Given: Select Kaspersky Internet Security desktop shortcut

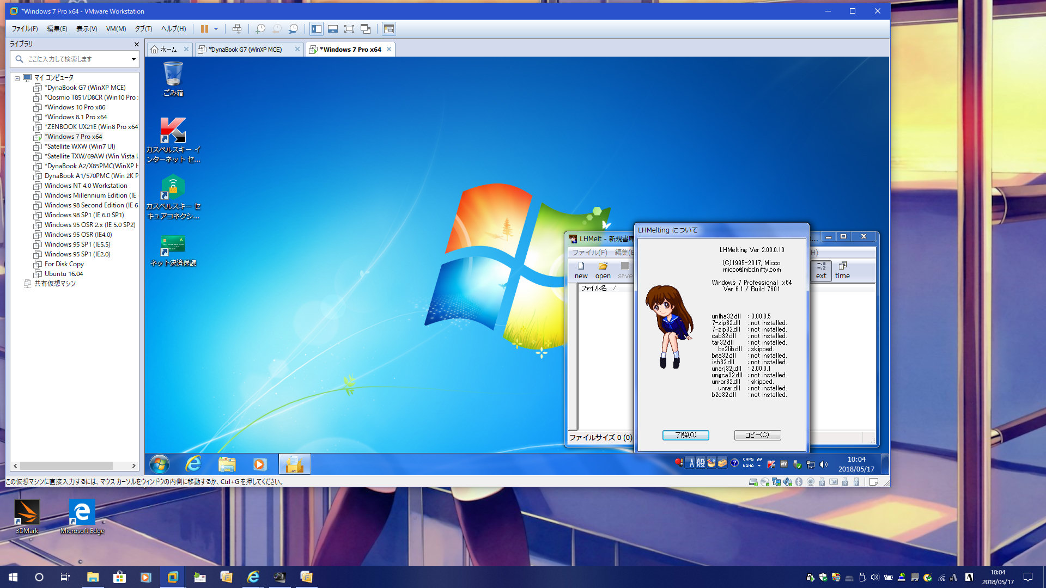Looking at the screenshot, I should click(x=173, y=140).
